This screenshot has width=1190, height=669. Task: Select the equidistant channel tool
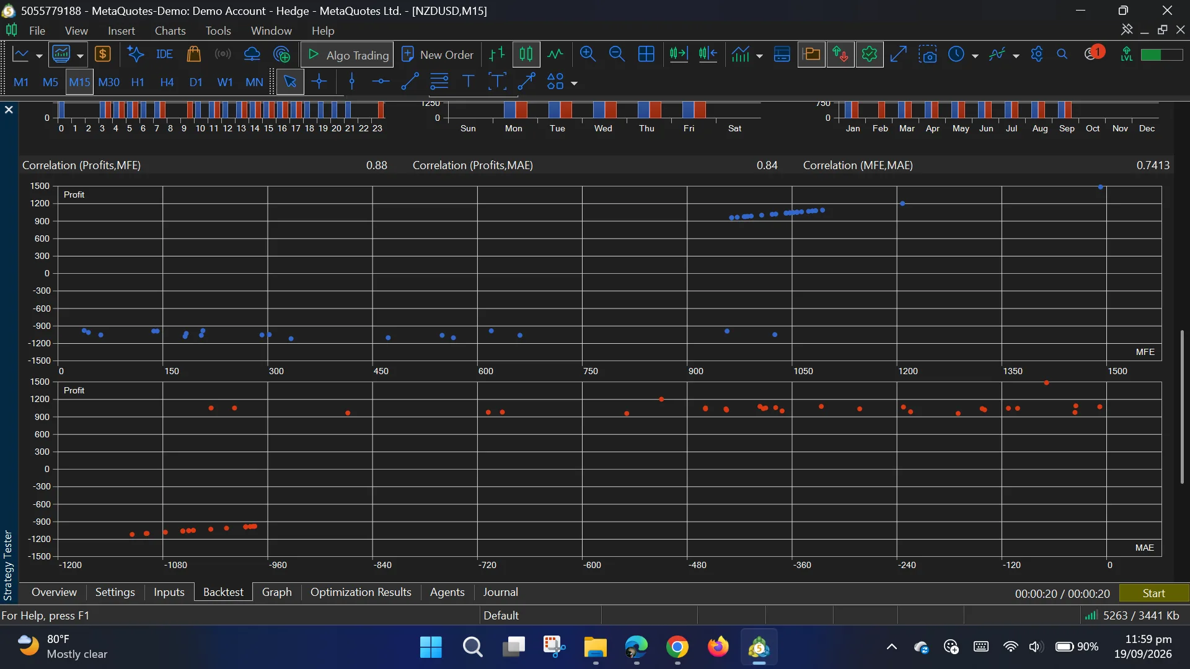coord(439,82)
